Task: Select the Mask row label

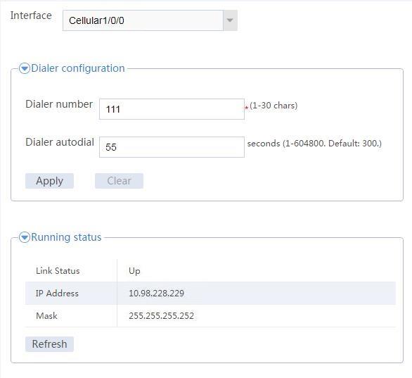Action: tap(47, 315)
